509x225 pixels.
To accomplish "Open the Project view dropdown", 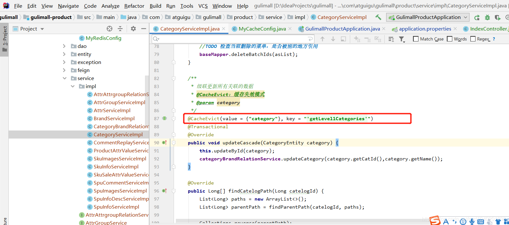I will [42, 29].
